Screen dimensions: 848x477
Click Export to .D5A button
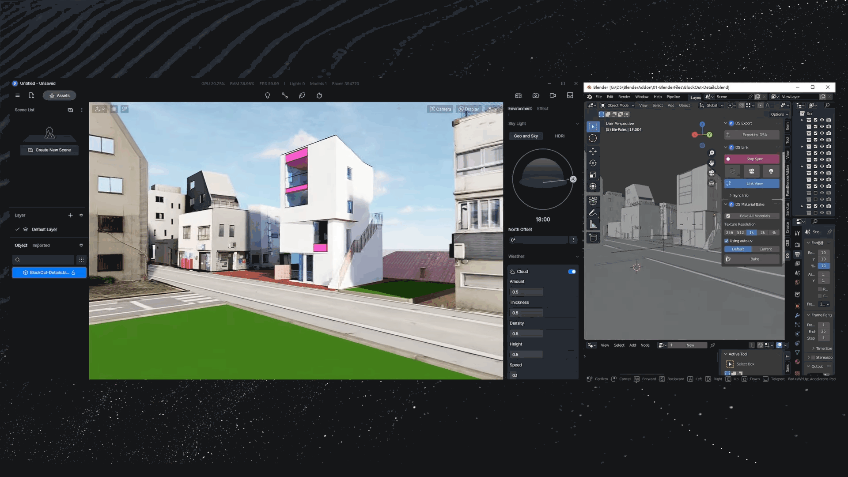(751, 135)
